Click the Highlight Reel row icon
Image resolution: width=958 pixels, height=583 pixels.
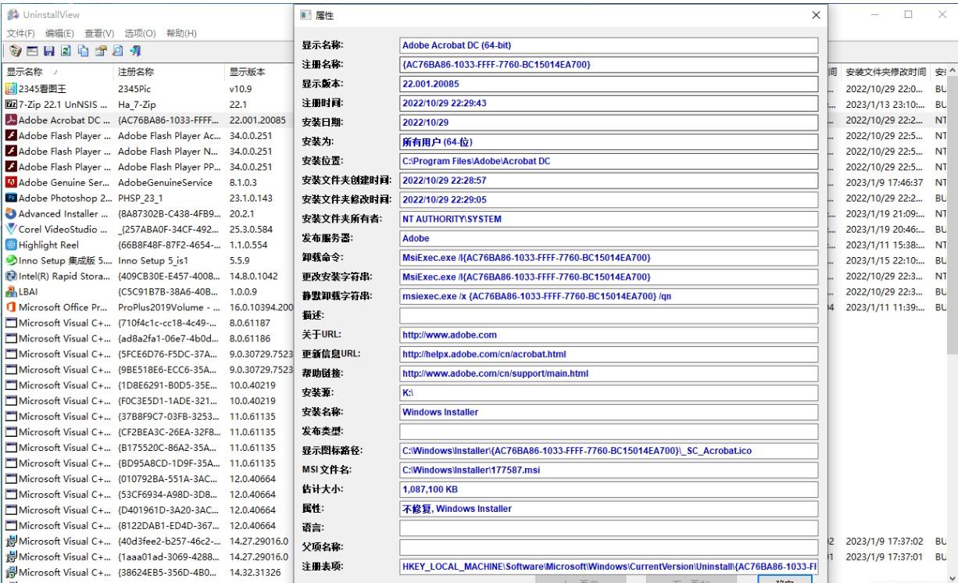(11, 245)
